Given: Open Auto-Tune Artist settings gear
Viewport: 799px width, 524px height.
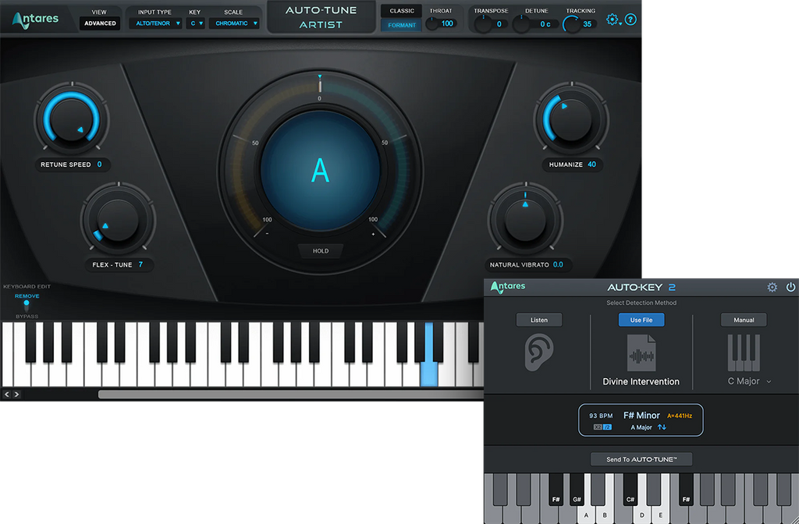Looking at the screenshot, I should click(x=613, y=19).
